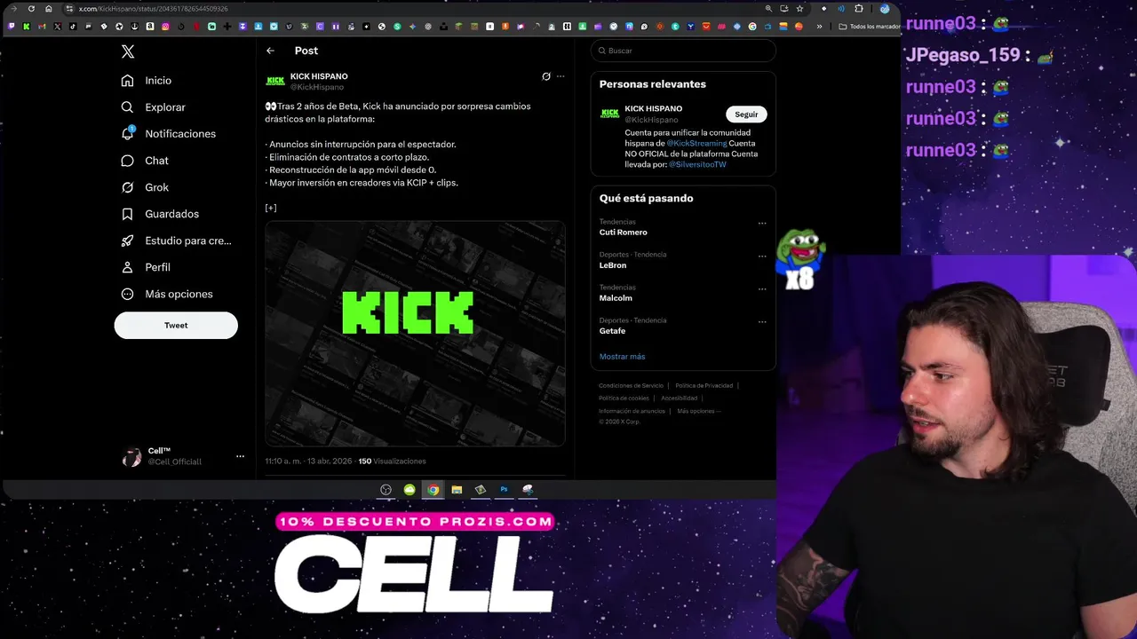Reload the page in the browser
The height and width of the screenshot is (639, 1137).
(x=31, y=9)
